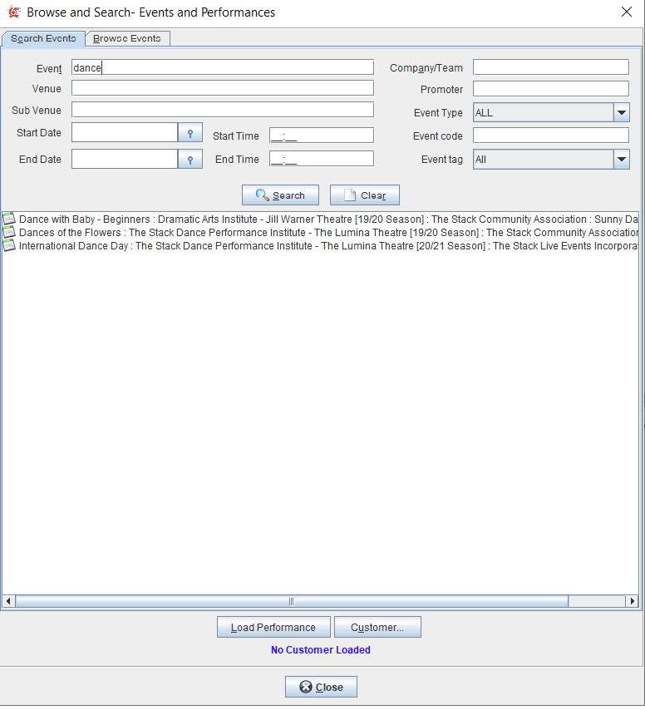Click into the Venue text field
Screen dimensions: 645x710
coord(222,88)
